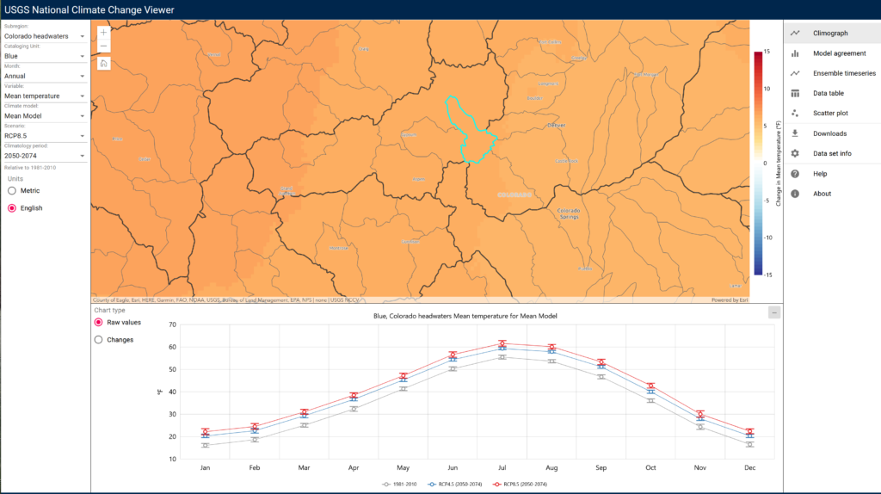Click the Data table grid icon
Viewport: 881px width, 494px height.
pyautogui.click(x=795, y=93)
